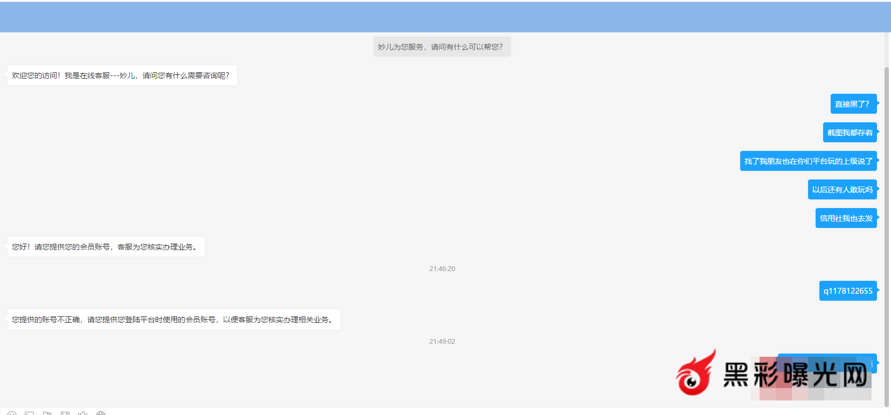Click the blue header bar

coord(445,17)
